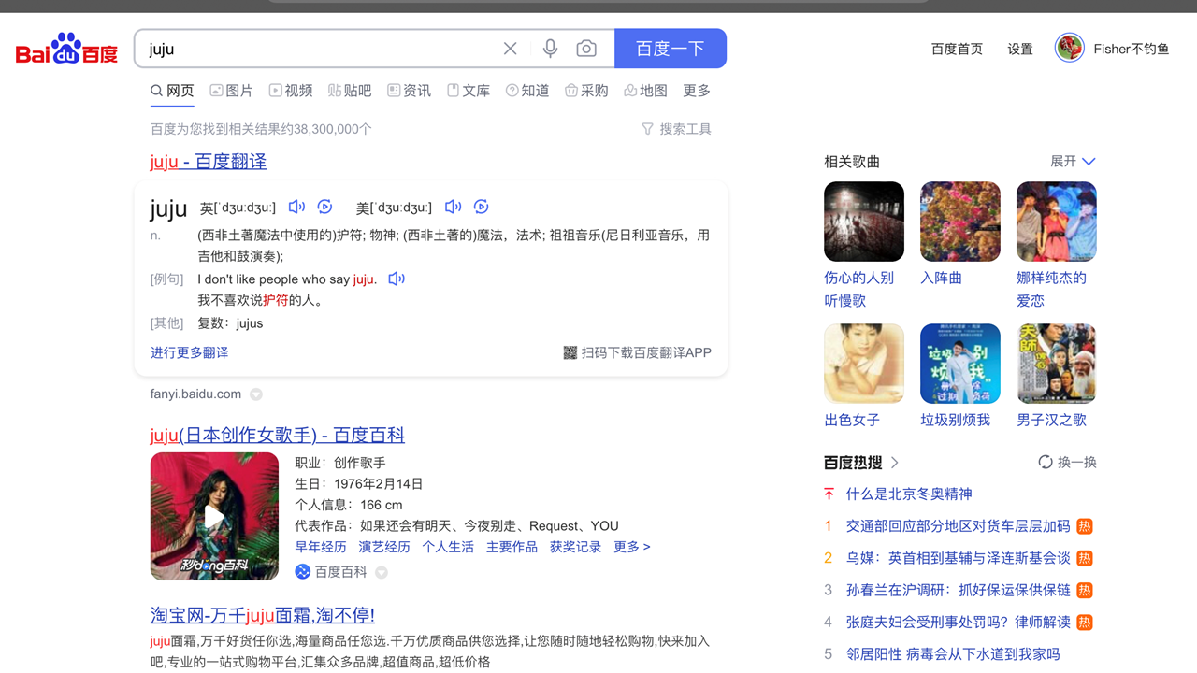Open 交通部回应部分地区对货车层层加码
The width and height of the screenshot is (1197, 673).
958,526
